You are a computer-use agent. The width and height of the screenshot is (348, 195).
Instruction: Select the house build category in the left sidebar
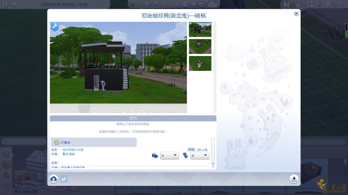(x=6, y=154)
